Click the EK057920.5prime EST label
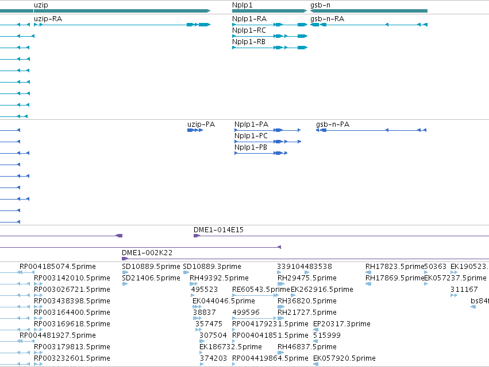The width and height of the screenshot is (489, 367). pyautogui.click(x=344, y=358)
